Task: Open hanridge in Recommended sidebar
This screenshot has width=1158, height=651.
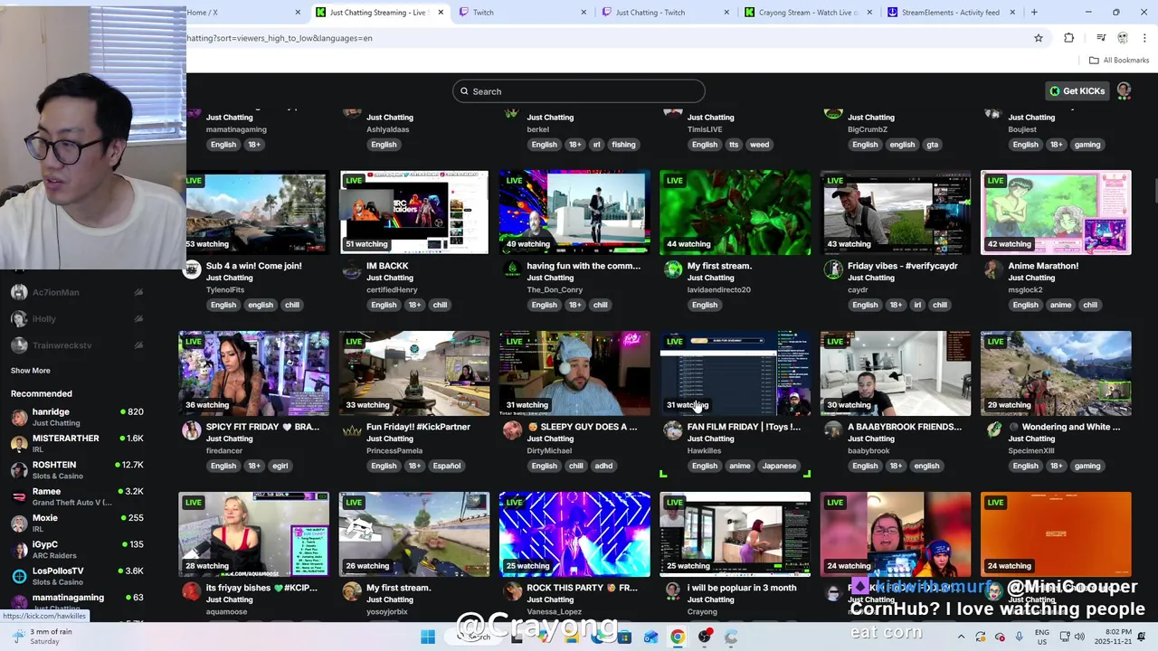Action: pos(76,417)
